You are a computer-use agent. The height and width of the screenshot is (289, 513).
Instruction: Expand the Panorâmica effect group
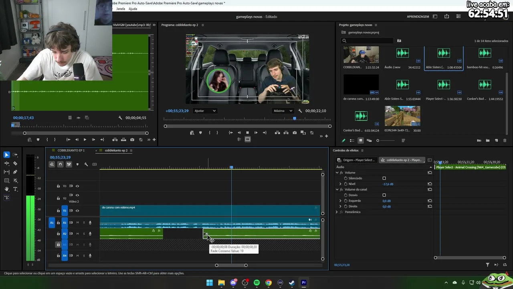337,212
